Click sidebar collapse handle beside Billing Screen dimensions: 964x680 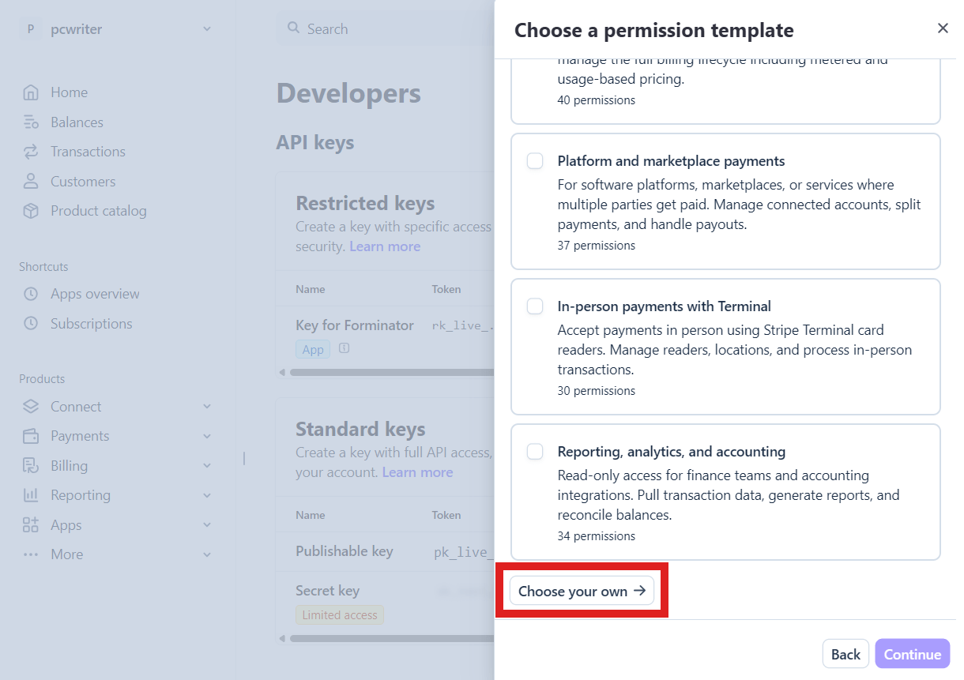[x=244, y=458]
